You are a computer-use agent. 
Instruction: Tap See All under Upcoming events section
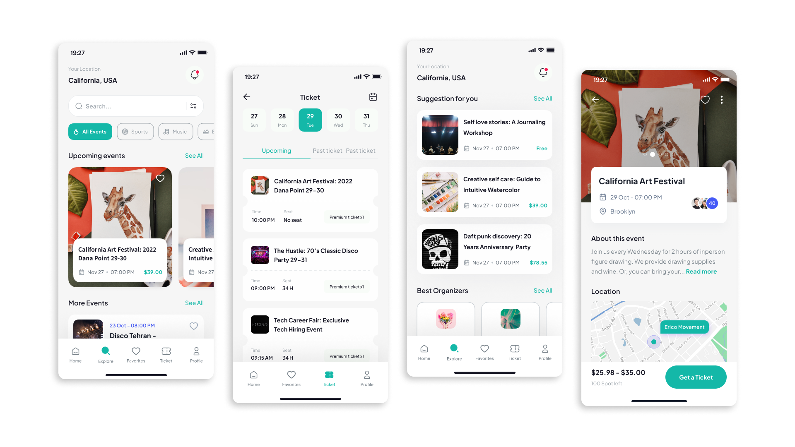point(194,156)
